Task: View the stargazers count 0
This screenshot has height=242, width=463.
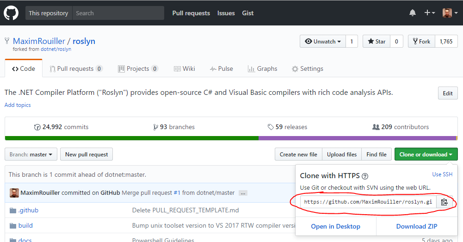Action: (x=396, y=41)
